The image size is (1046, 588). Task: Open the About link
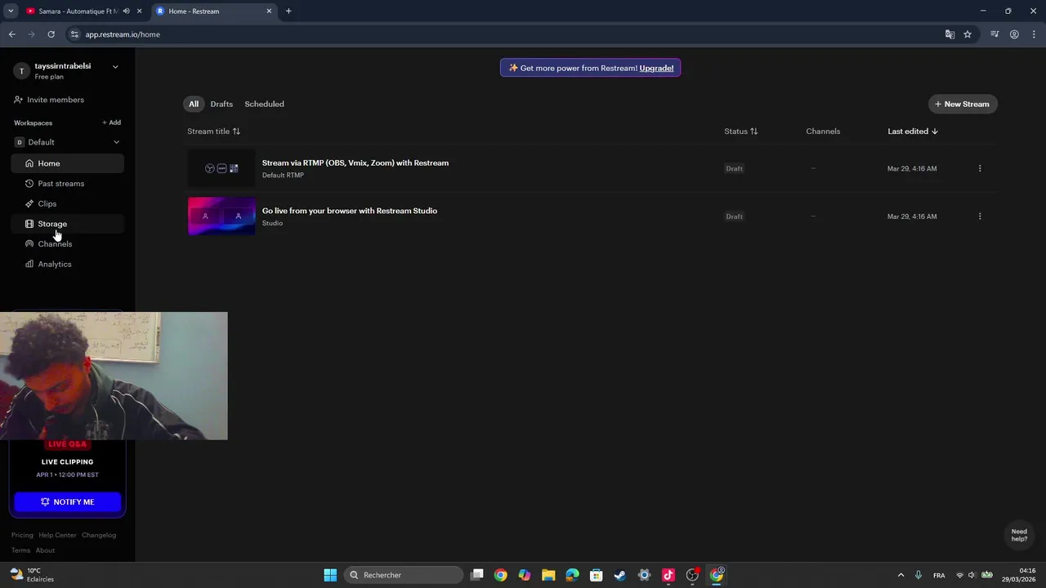(45, 550)
